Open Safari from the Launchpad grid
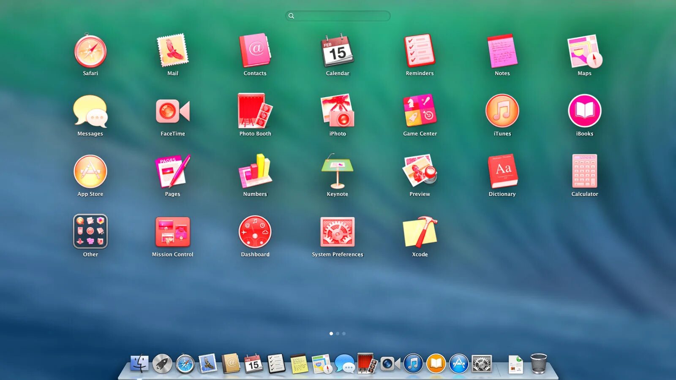Screen dimensions: 676x380 point(90,51)
